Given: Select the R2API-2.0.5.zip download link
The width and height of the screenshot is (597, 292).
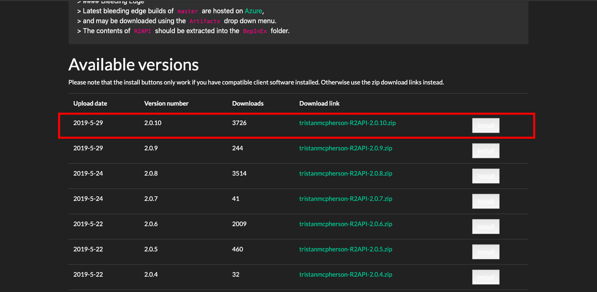Looking at the screenshot, I should pos(346,249).
